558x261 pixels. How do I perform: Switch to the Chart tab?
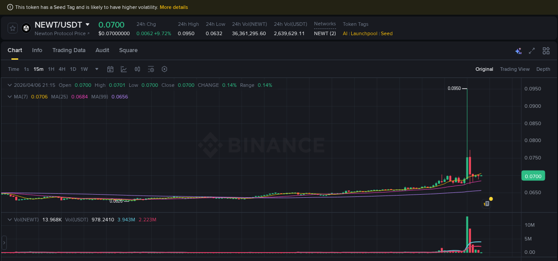(15, 50)
